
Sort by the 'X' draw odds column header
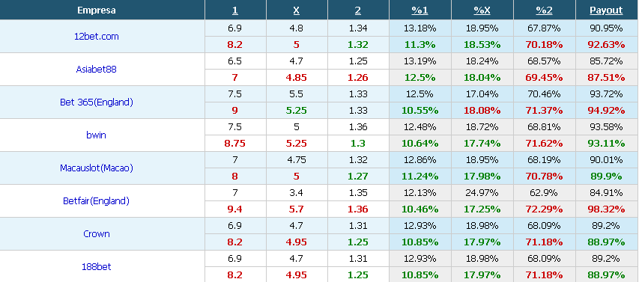[296, 10]
